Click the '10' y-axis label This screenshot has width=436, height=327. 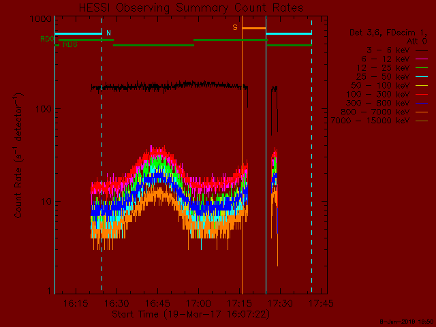click(x=46, y=202)
